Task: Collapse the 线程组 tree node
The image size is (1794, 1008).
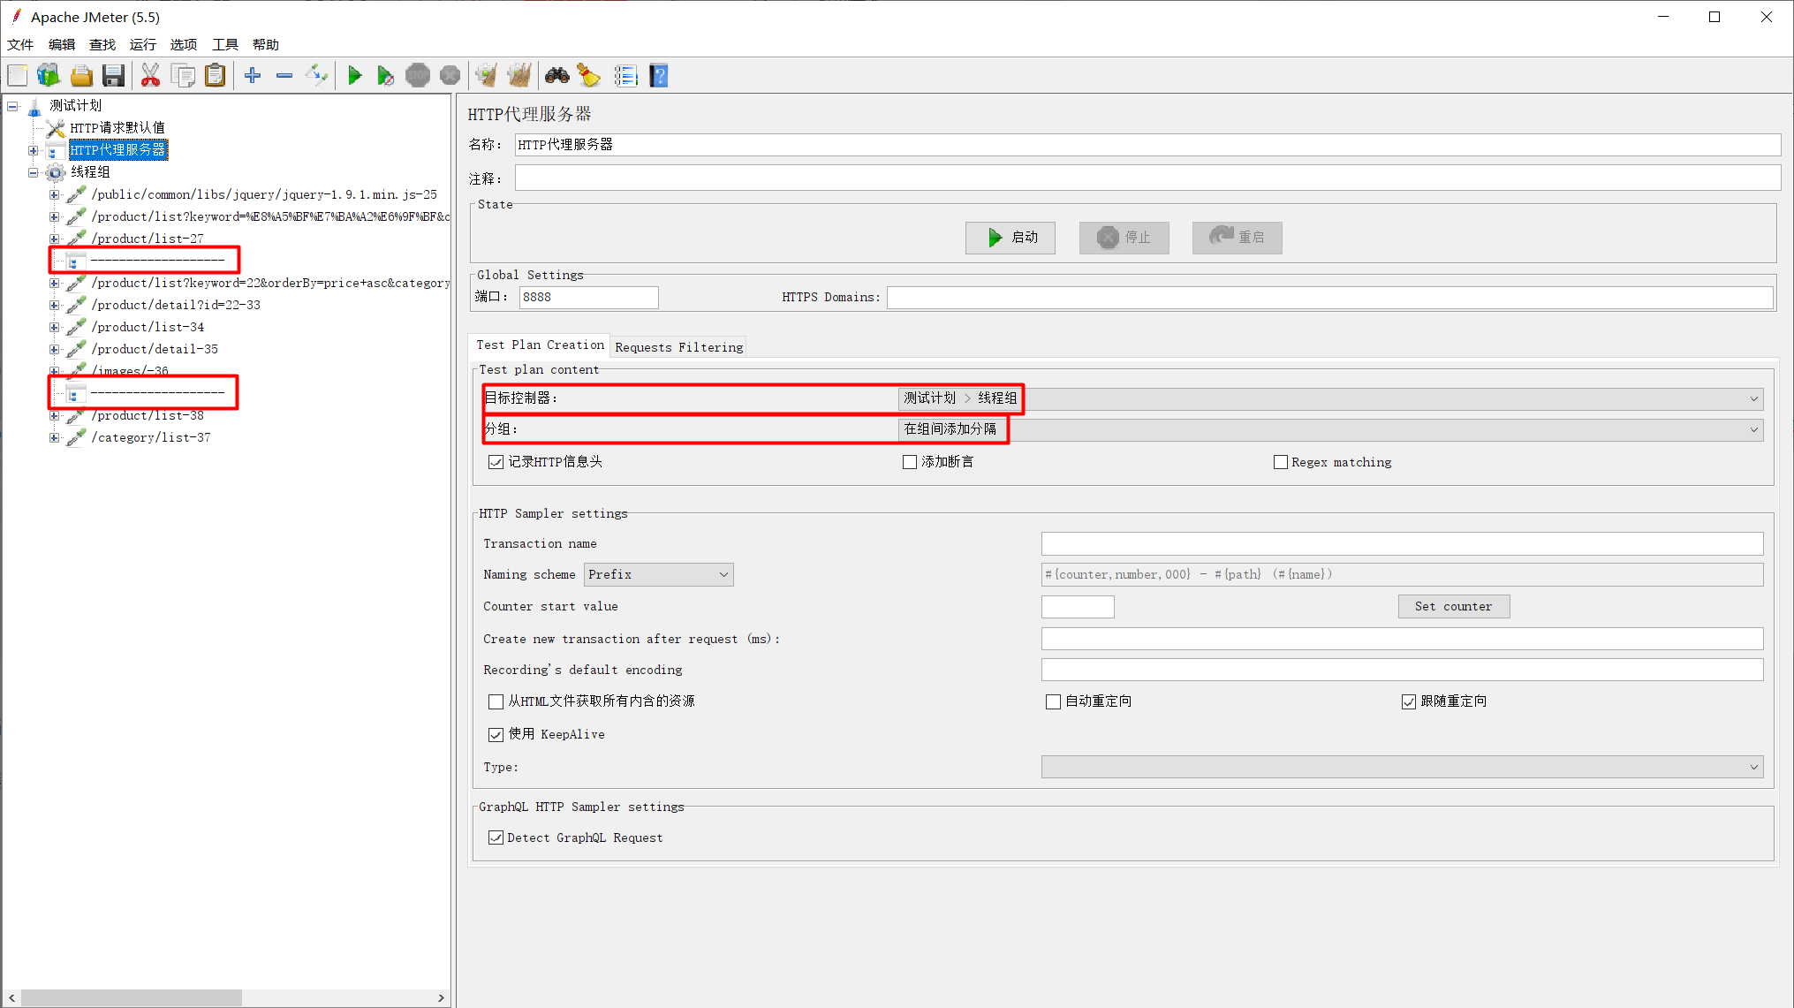Action: click(x=34, y=172)
